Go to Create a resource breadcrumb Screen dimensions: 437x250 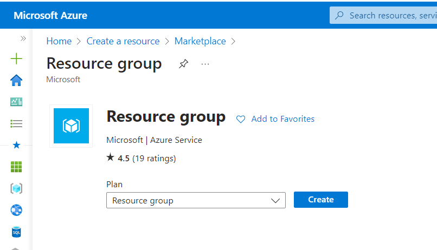123,41
